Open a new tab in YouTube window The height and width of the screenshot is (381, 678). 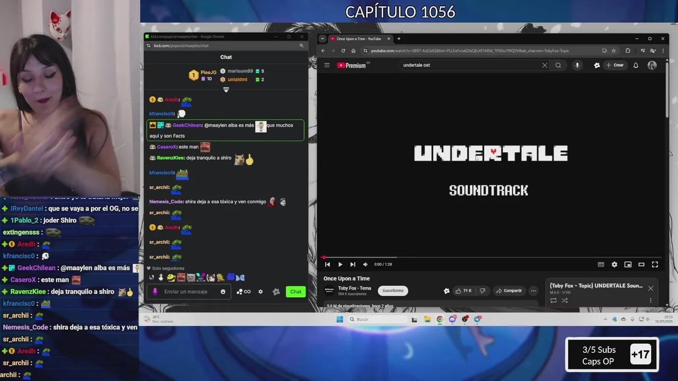pos(399,39)
